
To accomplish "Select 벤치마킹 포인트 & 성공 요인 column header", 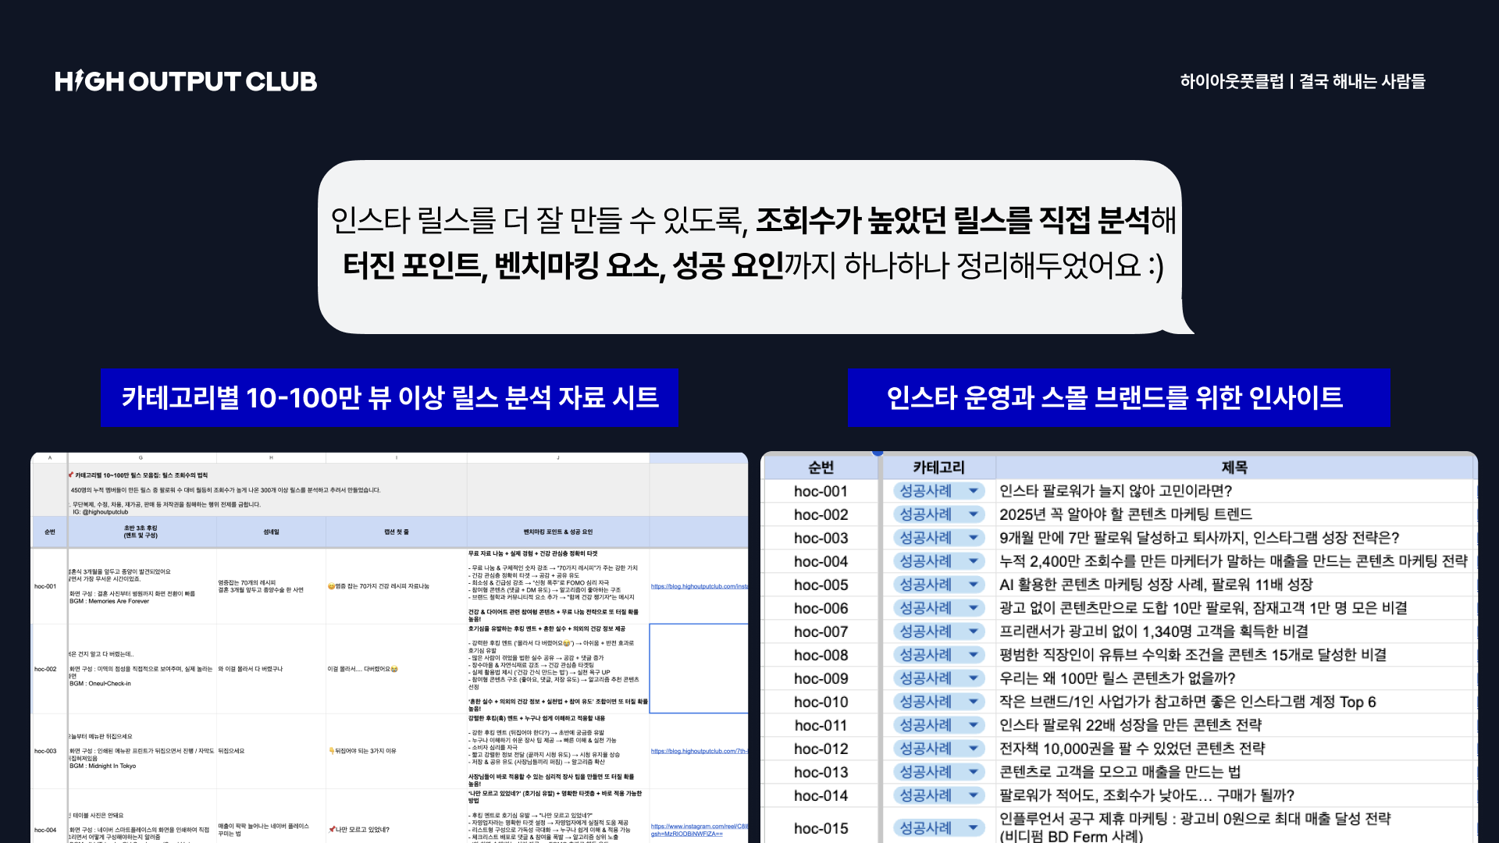I will pyautogui.click(x=558, y=532).
